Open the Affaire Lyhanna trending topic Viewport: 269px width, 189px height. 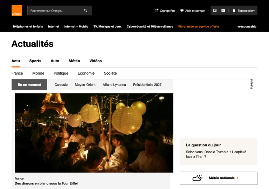[114, 85]
